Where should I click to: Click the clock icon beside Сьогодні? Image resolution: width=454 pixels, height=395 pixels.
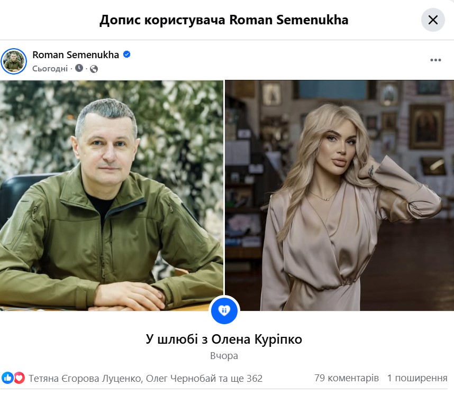point(79,68)
